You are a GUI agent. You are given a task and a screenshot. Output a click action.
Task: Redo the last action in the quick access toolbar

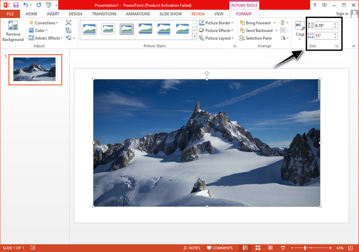(39, 5)
